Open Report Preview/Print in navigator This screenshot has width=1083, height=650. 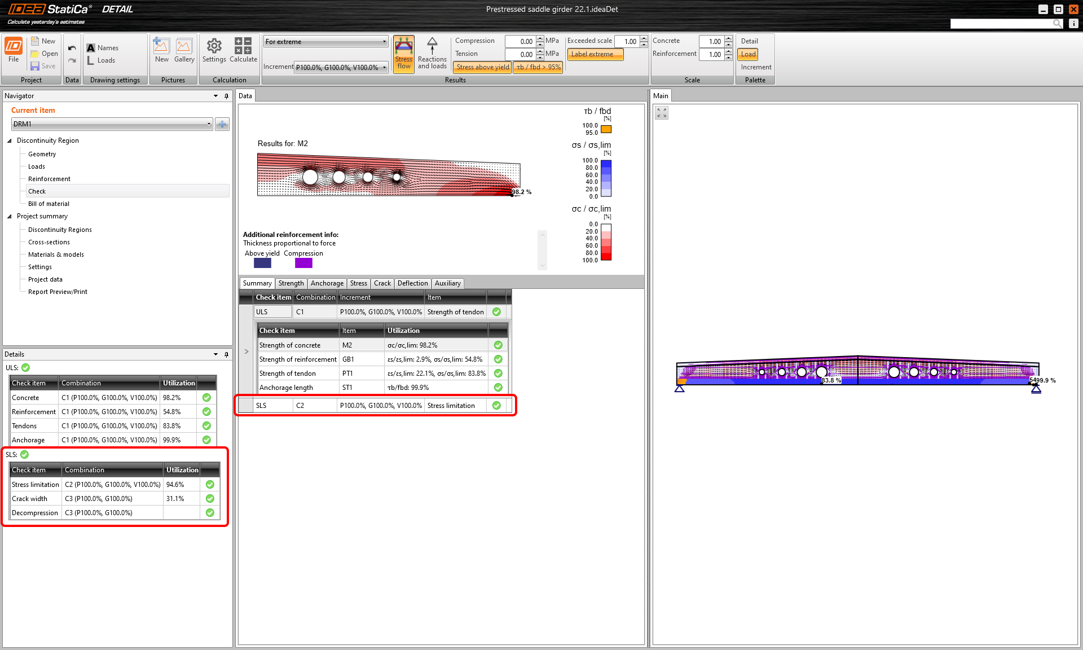(58, 292)
